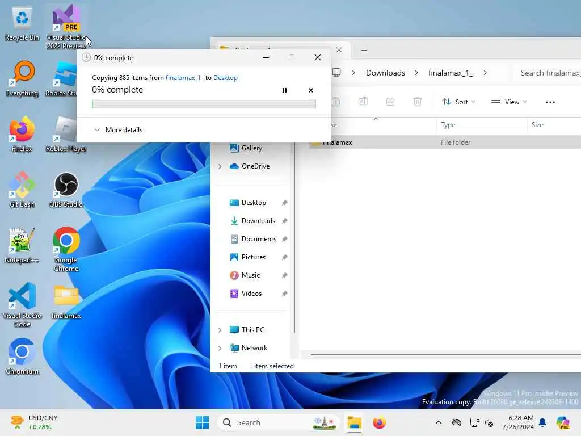Expand the chevron before Downloads breadcrumb
Viewport: 581px width, 436px height.
tap(353, 73)
